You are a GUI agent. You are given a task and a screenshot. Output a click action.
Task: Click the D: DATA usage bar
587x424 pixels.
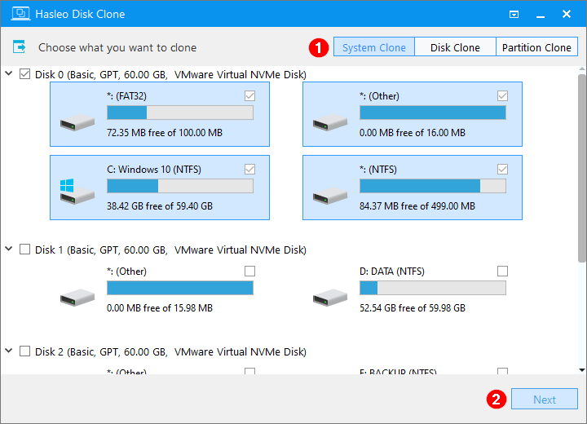coord(433,288)
